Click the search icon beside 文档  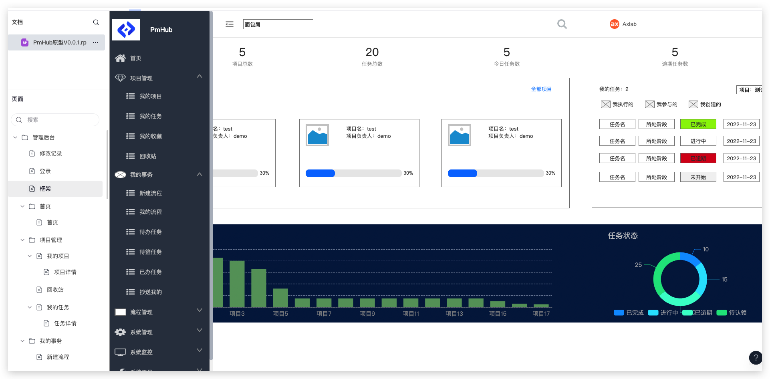[x=96, y=22]
